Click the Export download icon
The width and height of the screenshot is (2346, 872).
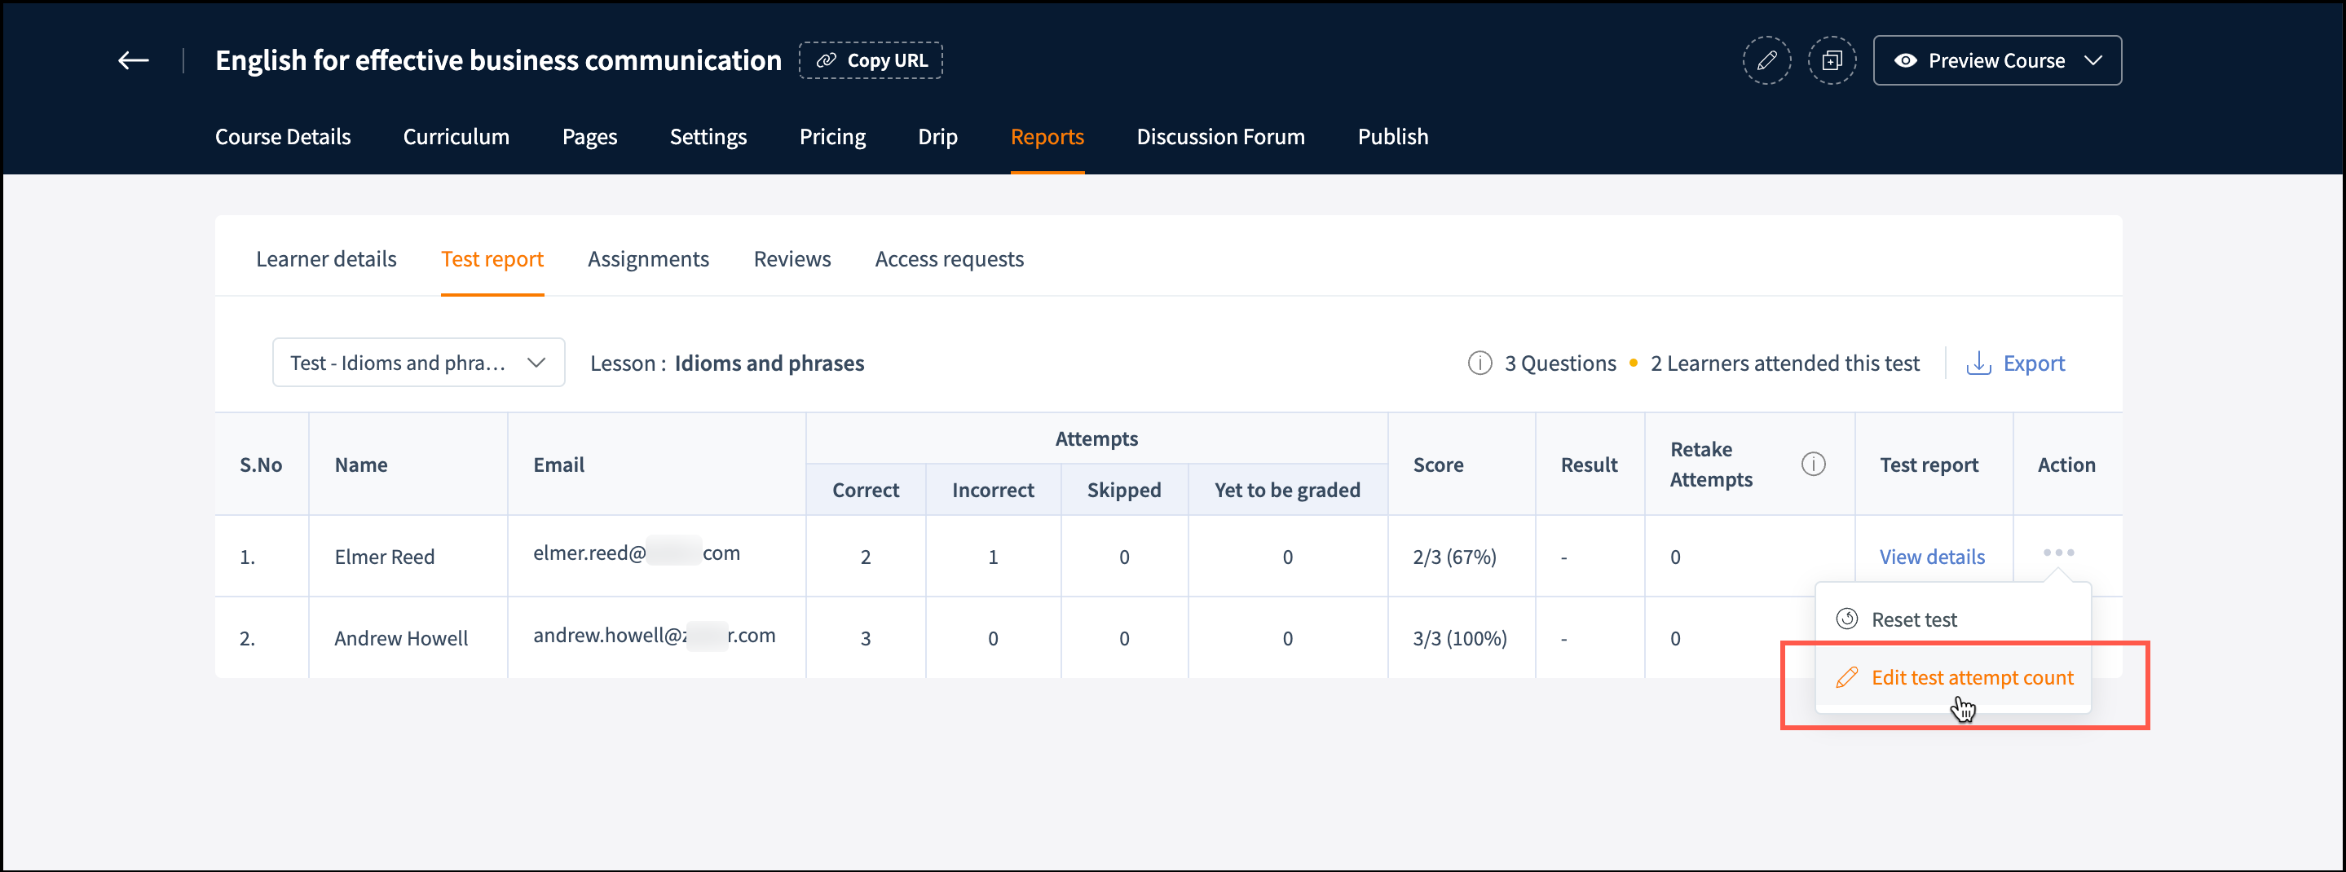(x=1978, y=363)
